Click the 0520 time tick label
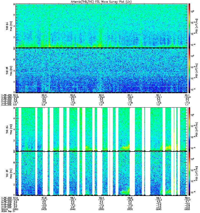The height and width of the screenshot is (213, 200). pyautogui.click(x=130, y=209)
